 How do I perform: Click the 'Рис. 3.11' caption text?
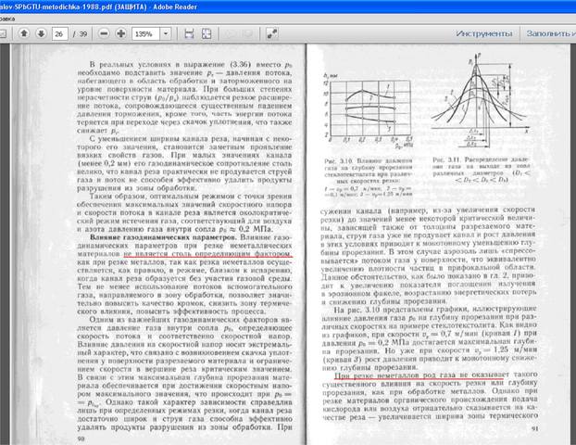pyautogui.click(x=482, y=170)
